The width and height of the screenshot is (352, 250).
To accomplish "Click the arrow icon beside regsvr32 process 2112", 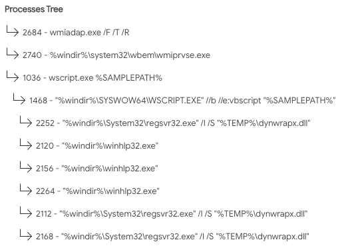I will (26, 212).
